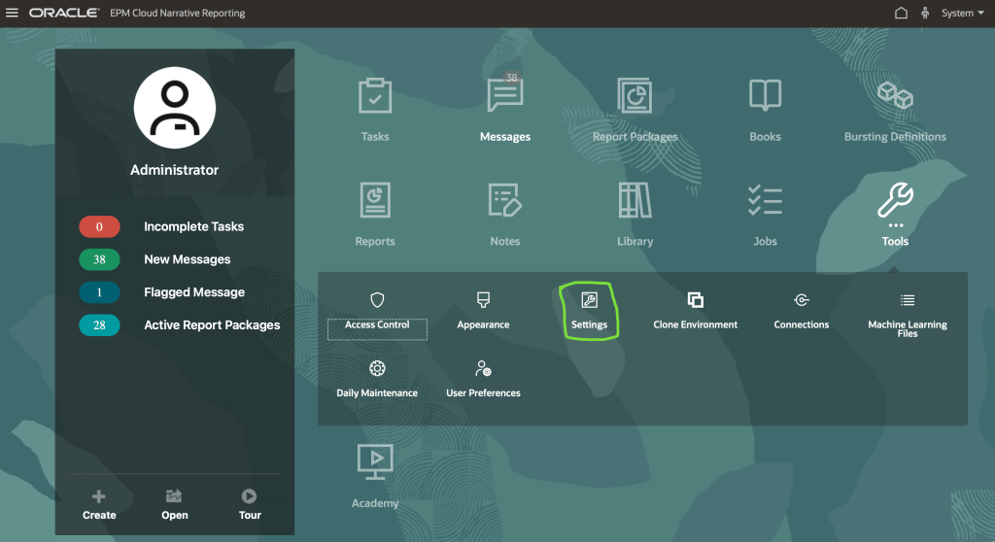Open the hamburger navigator menu
The height and width of the screenshot is (542, 995).
[13, 14]
